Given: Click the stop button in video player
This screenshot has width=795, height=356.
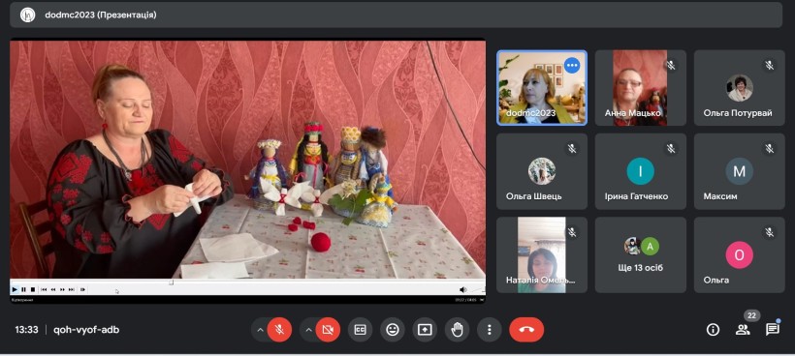Looking at the screenshot, I should point(32,289).
